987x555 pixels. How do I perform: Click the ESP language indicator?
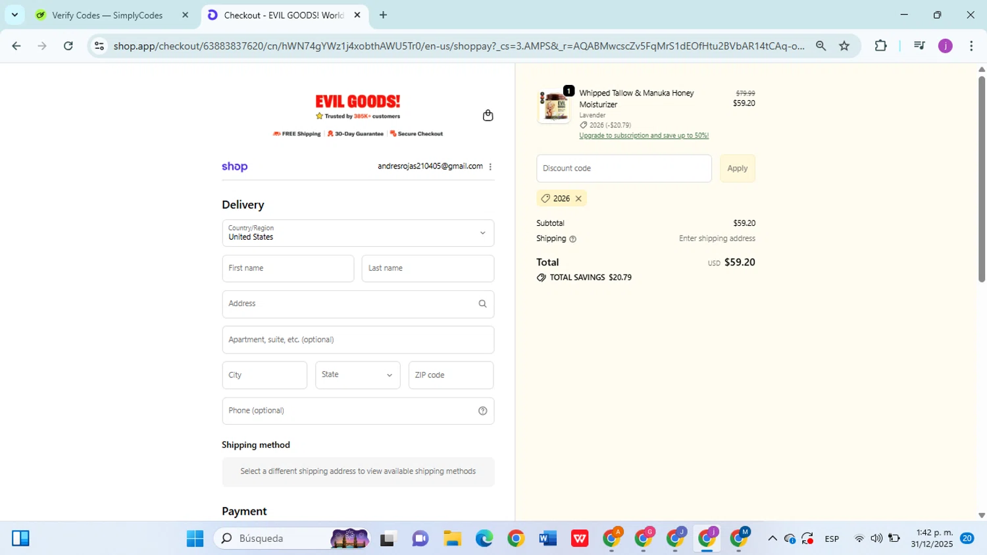point(832,539)
